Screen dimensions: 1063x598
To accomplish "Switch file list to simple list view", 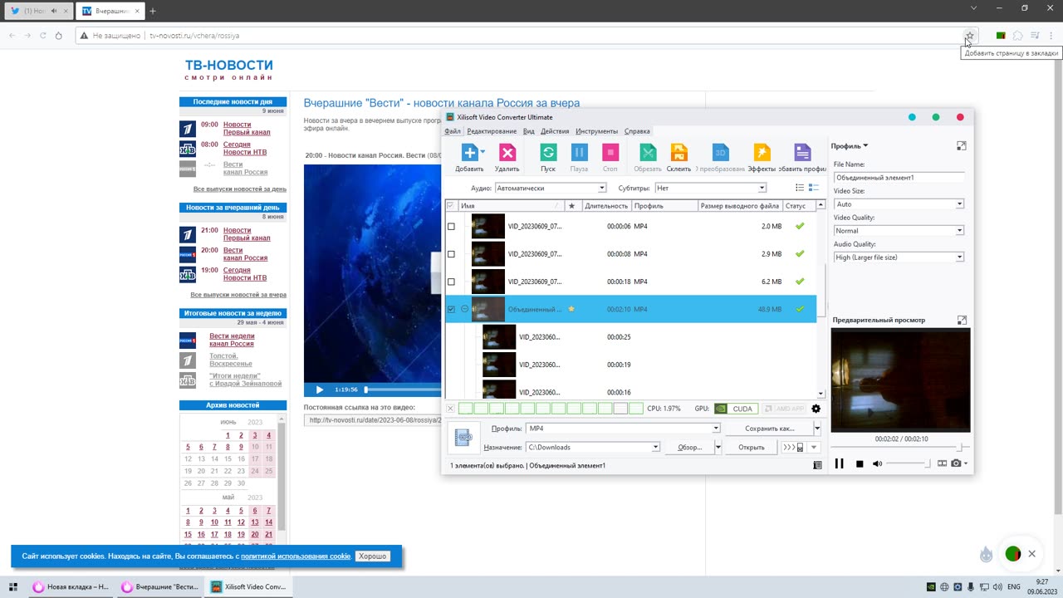I will 800,188.
